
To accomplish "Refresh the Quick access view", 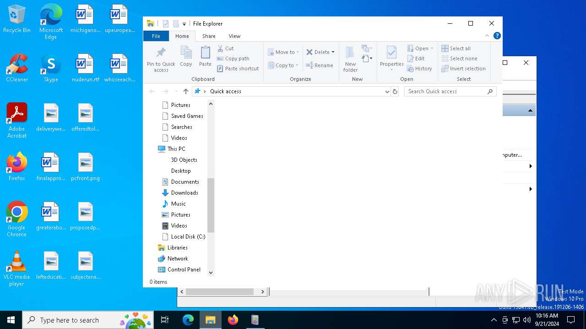I will (x=395, y=91).
